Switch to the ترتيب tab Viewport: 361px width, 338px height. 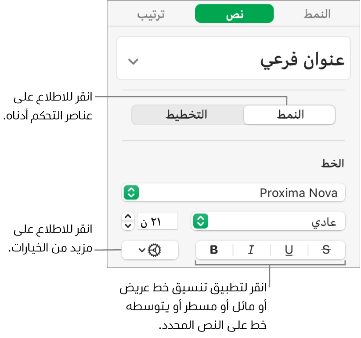[x=151, y=14]
